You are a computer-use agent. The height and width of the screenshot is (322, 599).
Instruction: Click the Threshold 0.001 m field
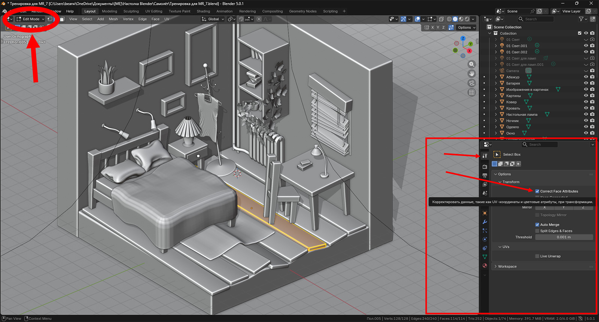pyautogui.click(x=563, y=237)
